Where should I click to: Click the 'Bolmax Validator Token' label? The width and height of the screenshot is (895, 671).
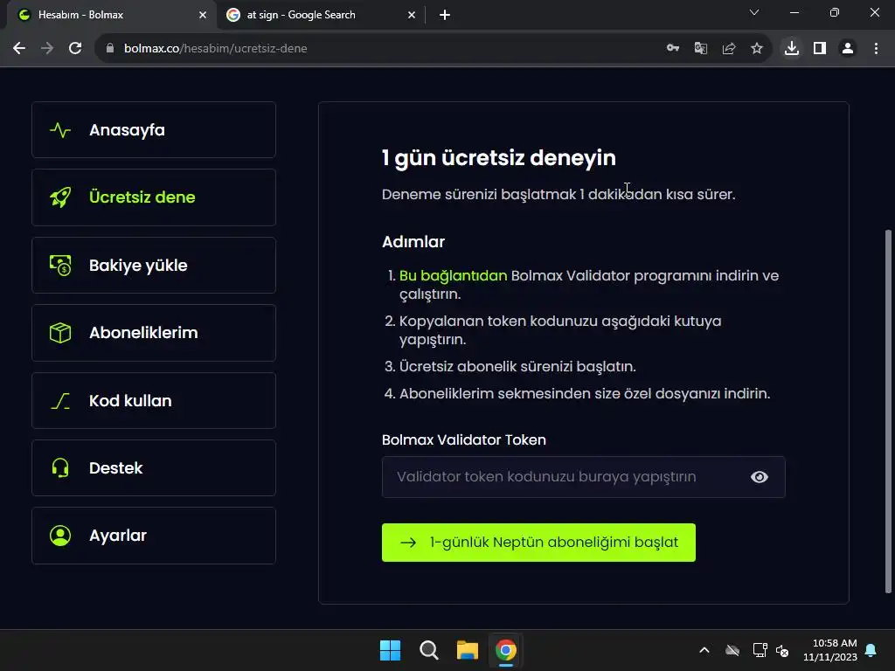463,440
